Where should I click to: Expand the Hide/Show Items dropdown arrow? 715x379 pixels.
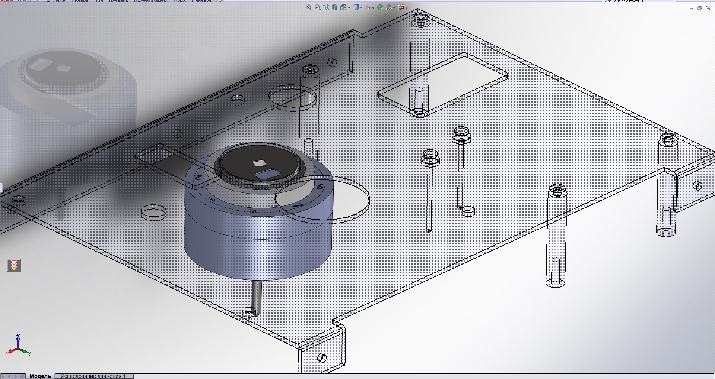373,8
